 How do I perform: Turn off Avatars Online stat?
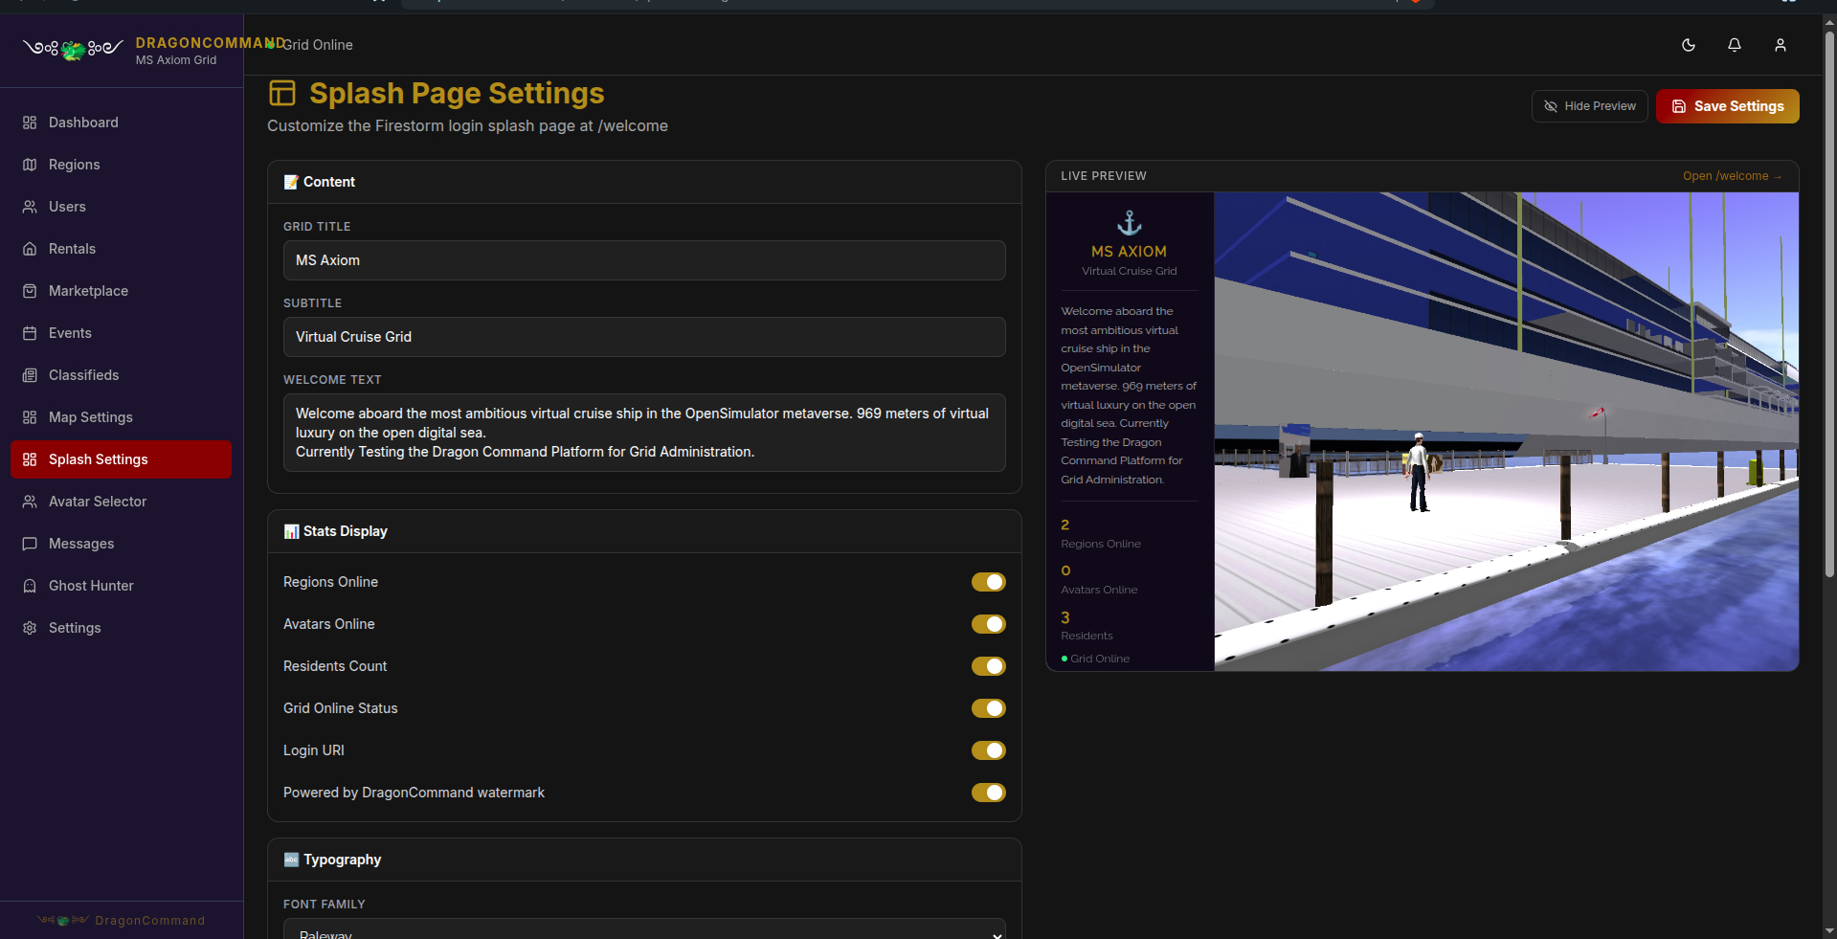[989, 624]
